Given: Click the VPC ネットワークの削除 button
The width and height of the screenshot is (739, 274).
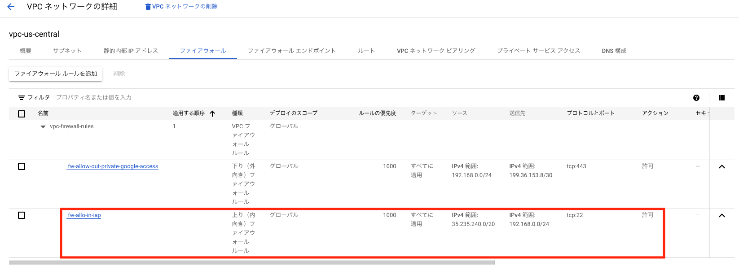Looking at the screenshot, I should coord(181,7).
